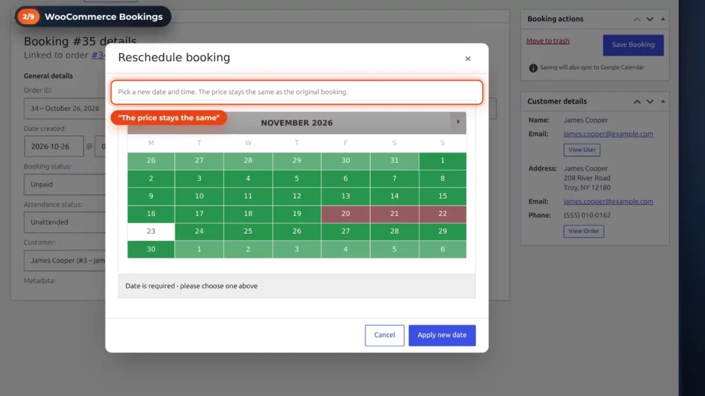Screen dimensions: 705x396
Task: Click the phone number (555) 010-0162
Action: 587,215
